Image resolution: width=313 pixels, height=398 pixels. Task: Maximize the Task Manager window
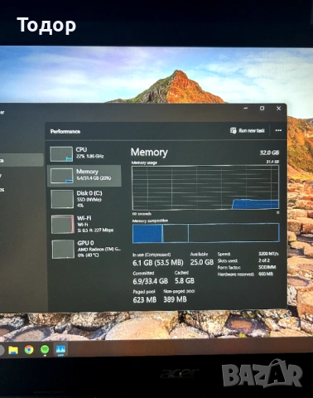pyautogui.click(x=262, y=109)
